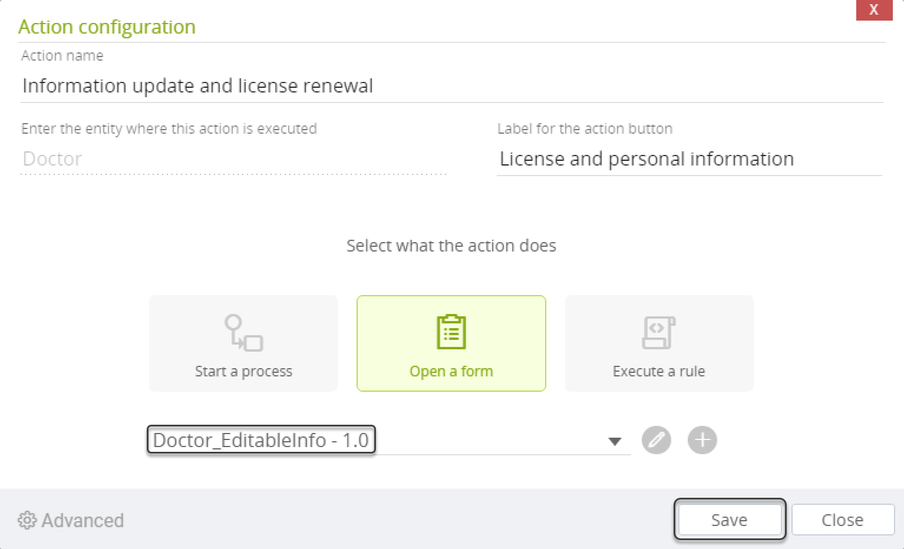The width and height of the screenshot is (904, 549).
Task: Click the 'Select what the action does' heading
Action: [x=451, y=246]
